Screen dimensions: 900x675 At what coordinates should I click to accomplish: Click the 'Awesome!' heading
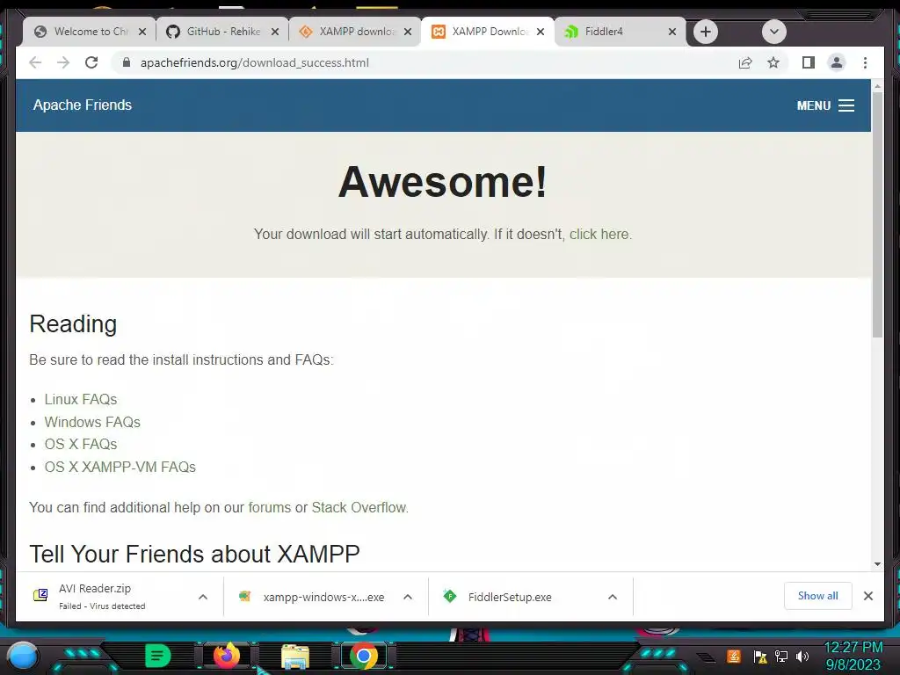point(443,182)
